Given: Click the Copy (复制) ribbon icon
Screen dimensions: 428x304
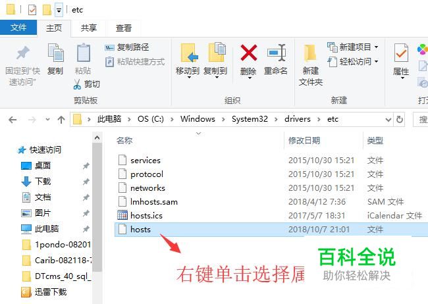Looking at the screenshot, I should click(56, 53).
